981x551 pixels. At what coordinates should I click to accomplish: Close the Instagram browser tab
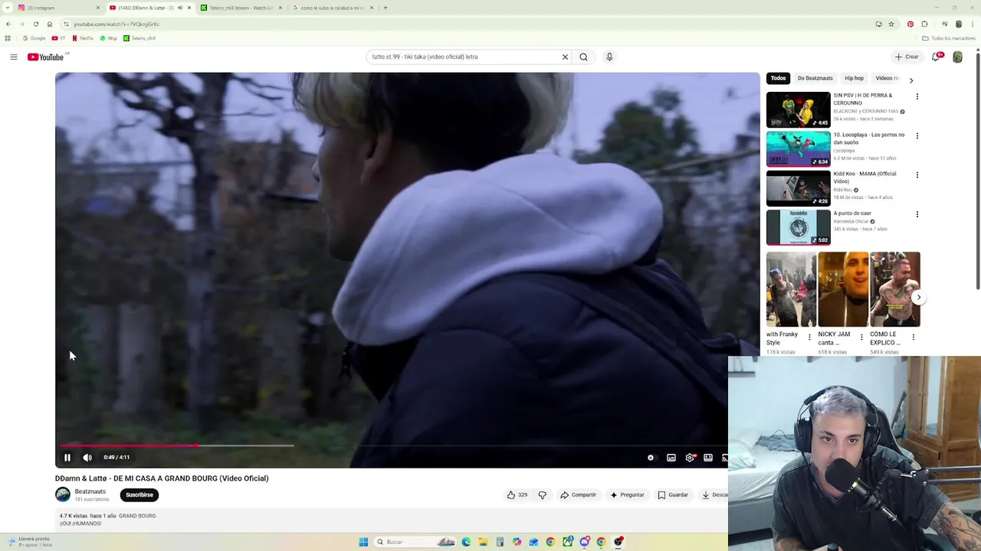98,8
